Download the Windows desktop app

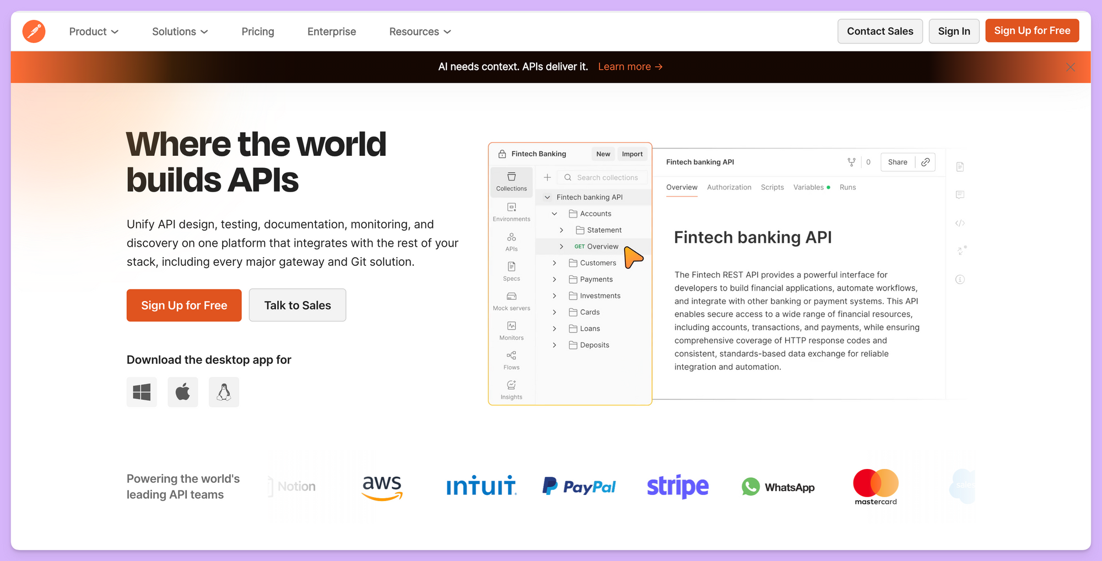[x=142, y=392]
